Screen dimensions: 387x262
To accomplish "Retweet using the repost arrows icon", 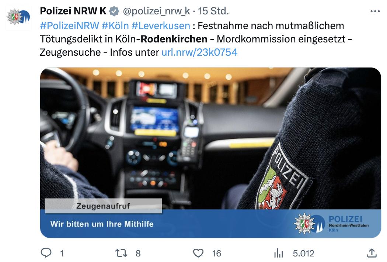I will point(121,253).
